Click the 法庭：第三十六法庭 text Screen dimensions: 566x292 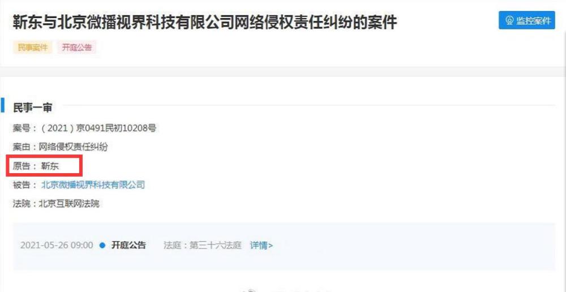click(x=202, y=246)
